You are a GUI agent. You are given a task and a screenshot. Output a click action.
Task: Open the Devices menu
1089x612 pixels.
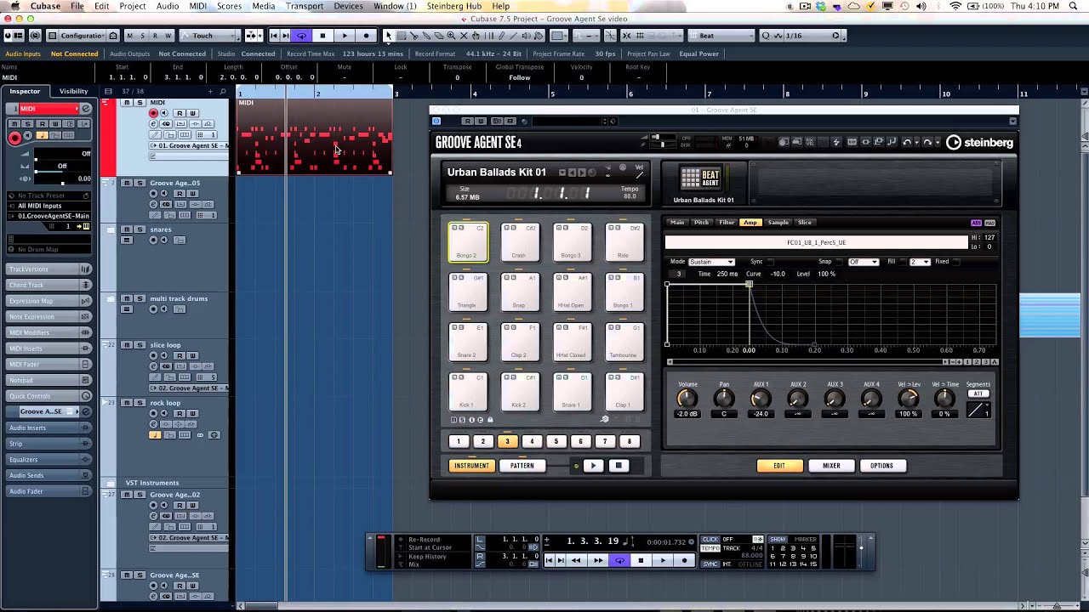tap(348, 6)
